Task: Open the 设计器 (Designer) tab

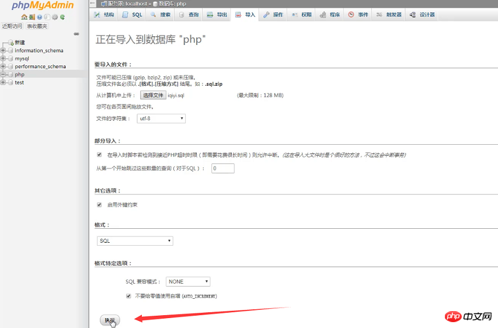Action: [x=422, y=15]
